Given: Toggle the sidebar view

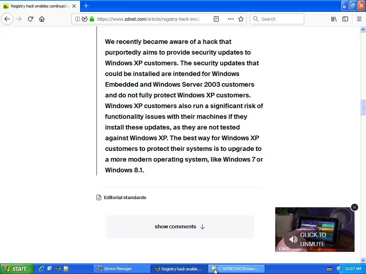Looking at the screenshot, I should pos(345,19).
